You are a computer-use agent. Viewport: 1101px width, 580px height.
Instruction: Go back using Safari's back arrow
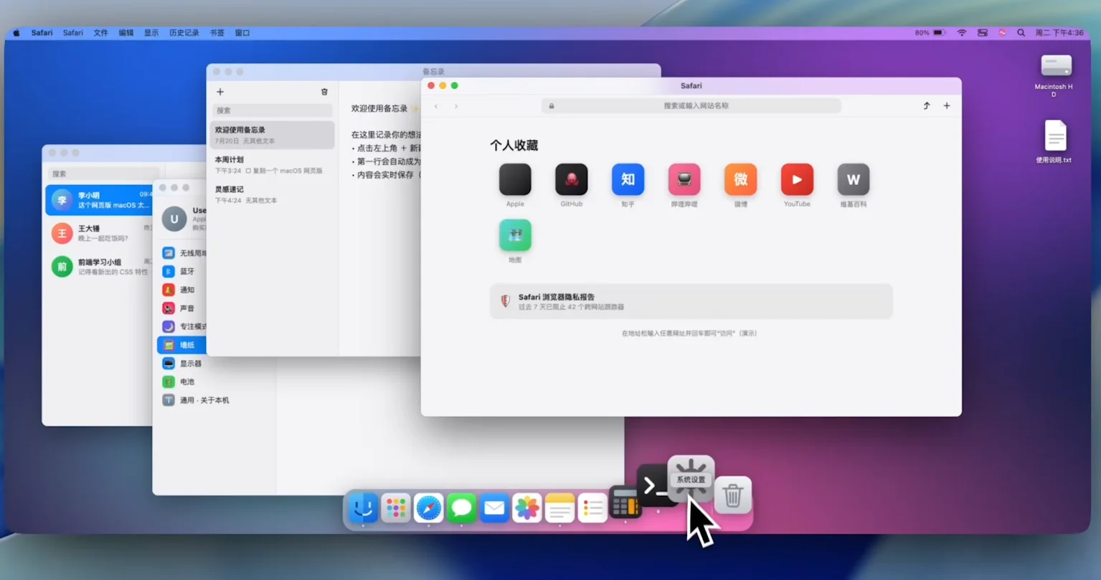(436, 106)
